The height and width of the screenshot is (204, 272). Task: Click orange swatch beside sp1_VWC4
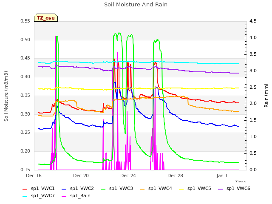click(x=142, y=189)
